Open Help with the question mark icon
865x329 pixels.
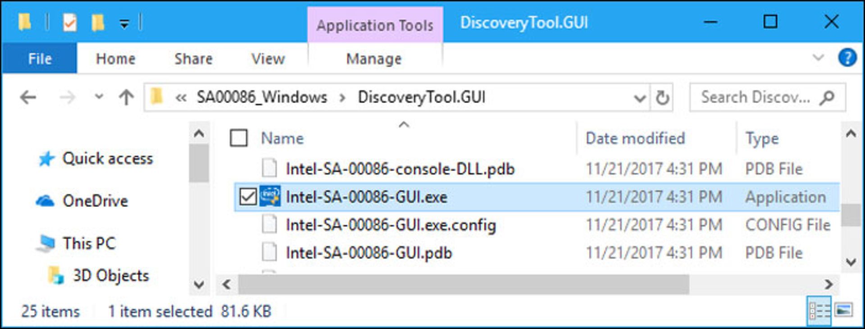pyautogui.click(x=847, y=58)
